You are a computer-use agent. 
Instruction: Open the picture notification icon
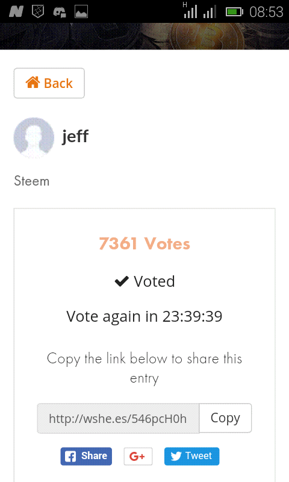[81, 11]
